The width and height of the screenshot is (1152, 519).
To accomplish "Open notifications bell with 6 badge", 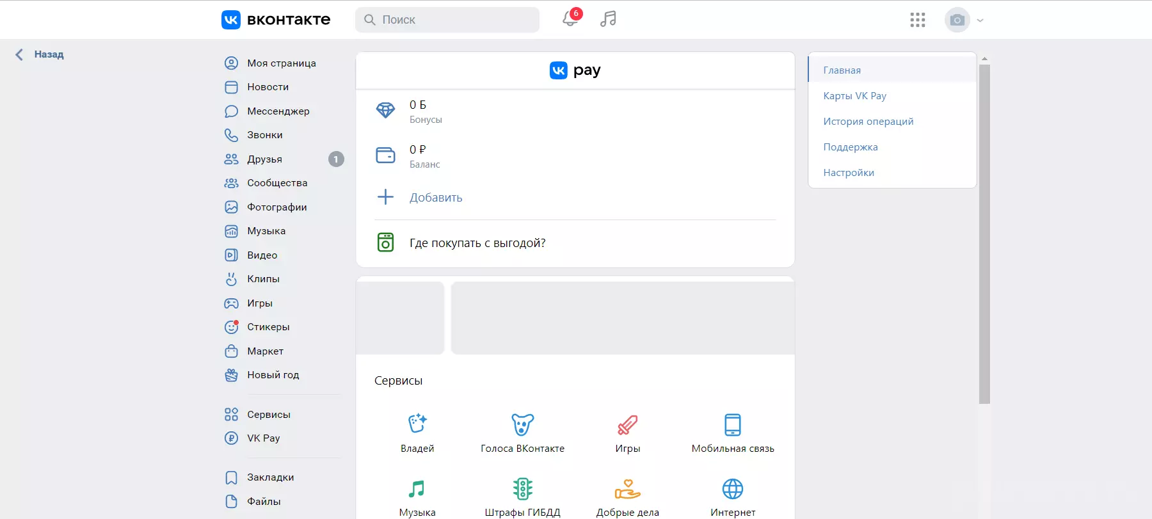I will click(x=570, y=19).
